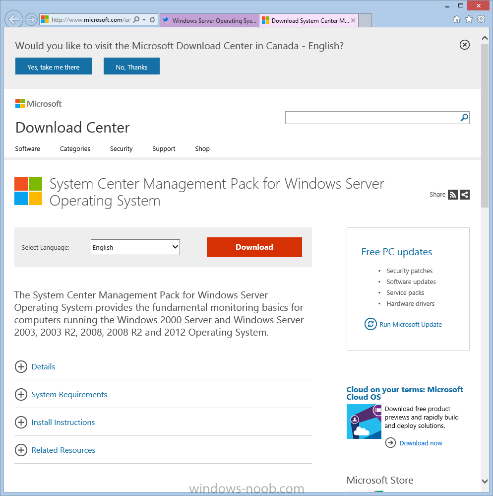The image size is (493, 496).
Task: Open Favorites star icon
Action: pyautogui.click(x=469, y=19)
